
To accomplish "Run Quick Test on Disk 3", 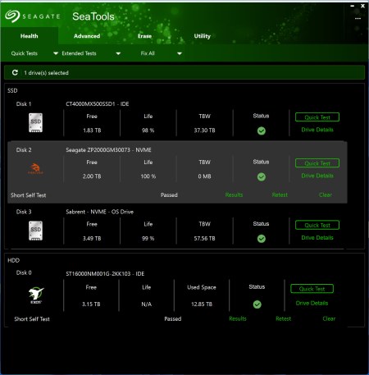I will (317, 225).
